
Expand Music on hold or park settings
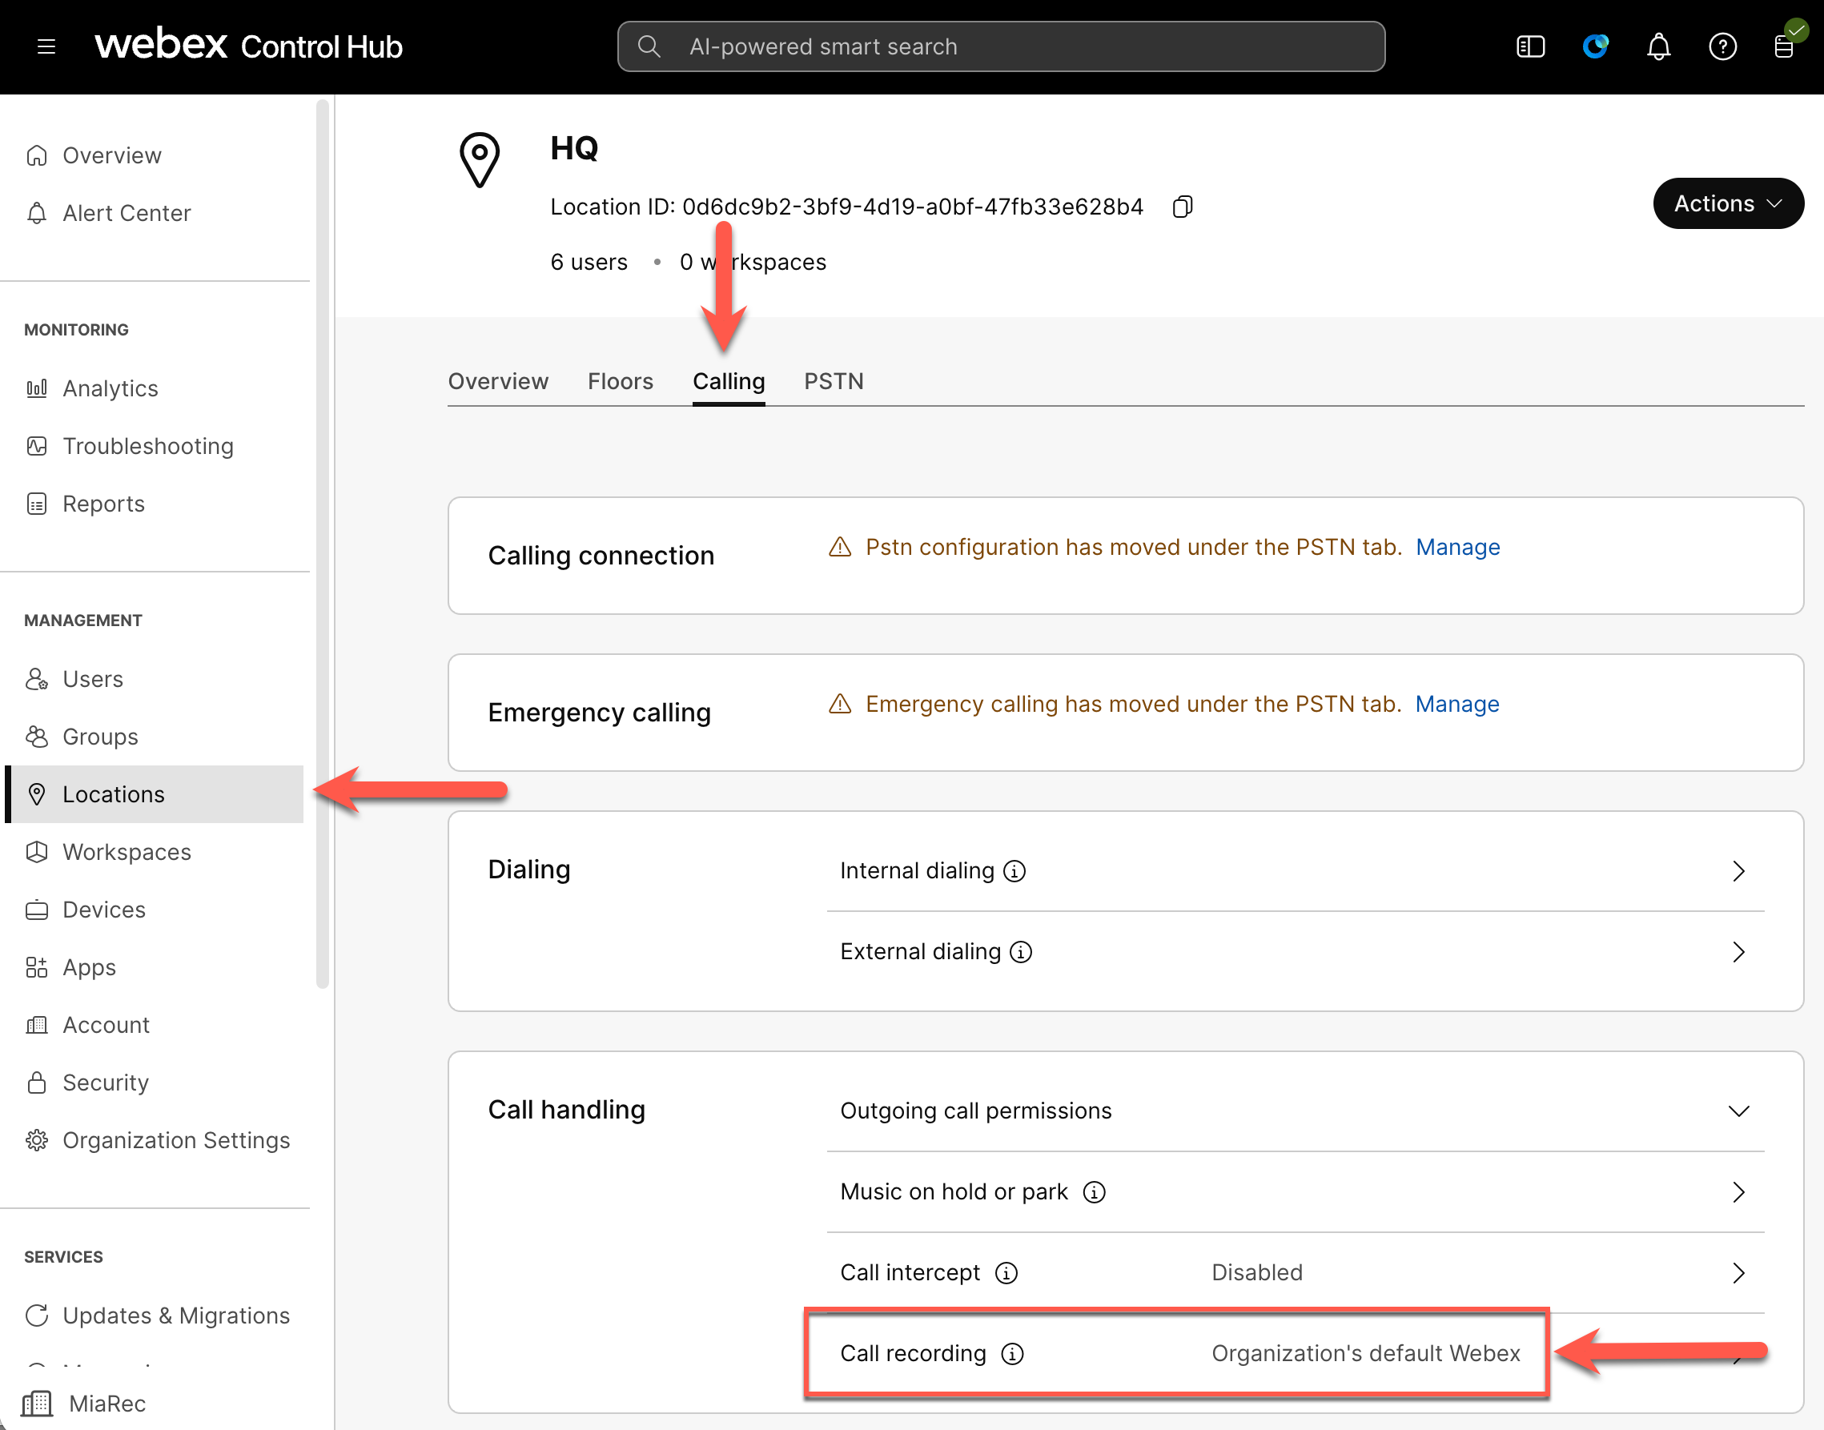tap(1738, 1191)
